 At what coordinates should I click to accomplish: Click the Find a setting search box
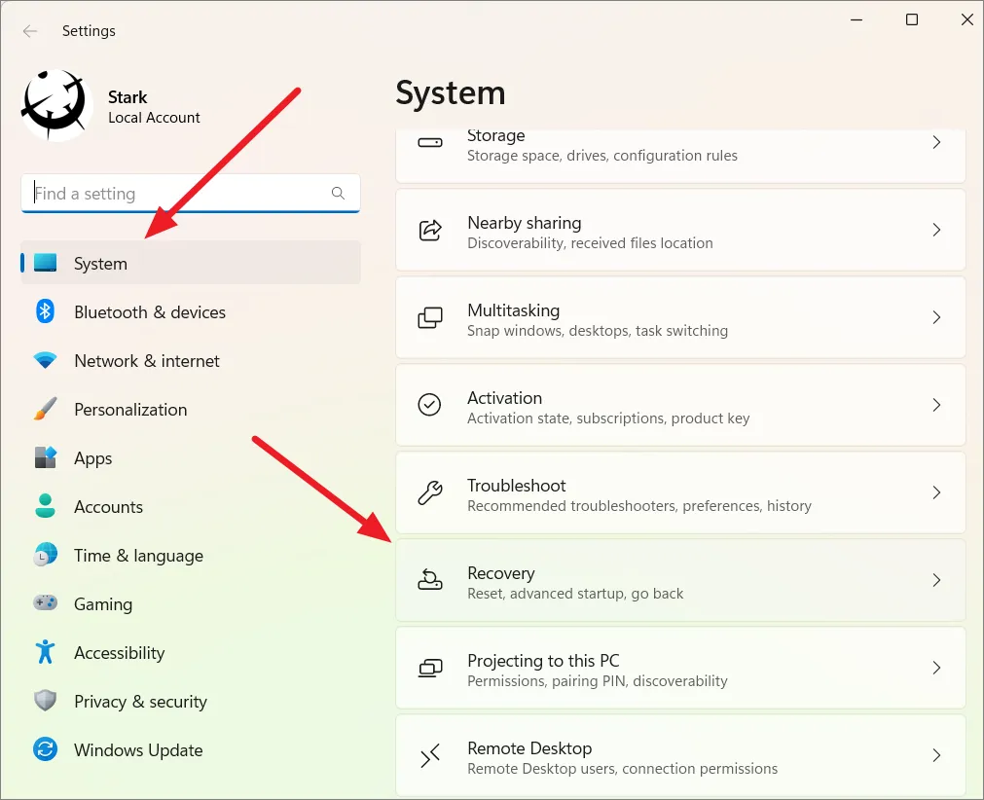point(180,194)
